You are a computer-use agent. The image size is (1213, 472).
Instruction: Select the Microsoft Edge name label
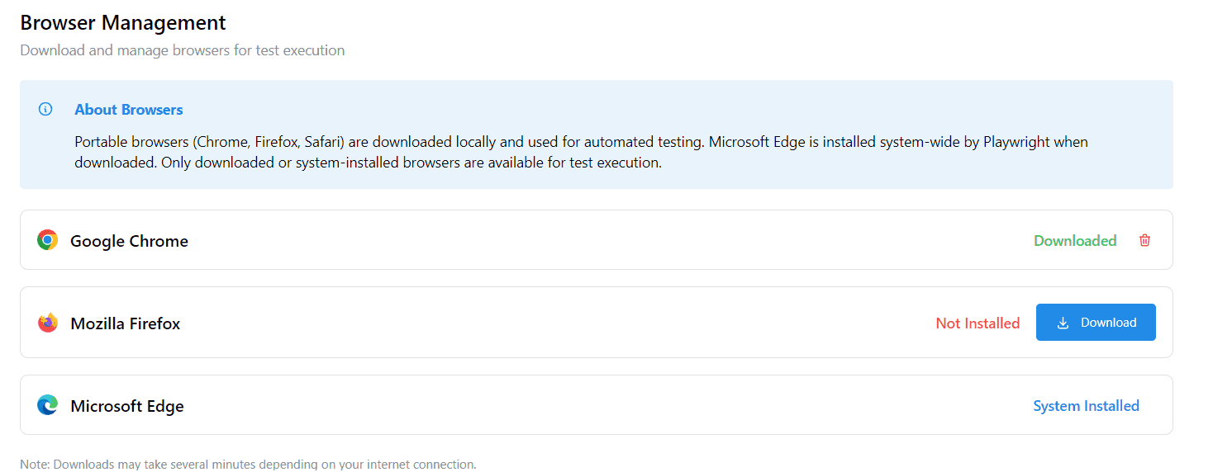point(127,406)
